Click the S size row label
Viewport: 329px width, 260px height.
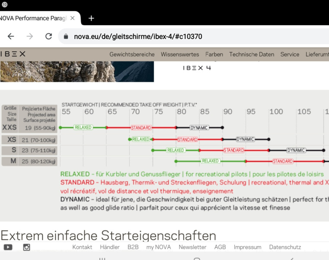click(14, 150)
